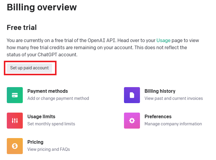This screenshot has height=160, width=216.
Task: Click the red Usage limits sliders icon
Action: click(x=15, y=121)
